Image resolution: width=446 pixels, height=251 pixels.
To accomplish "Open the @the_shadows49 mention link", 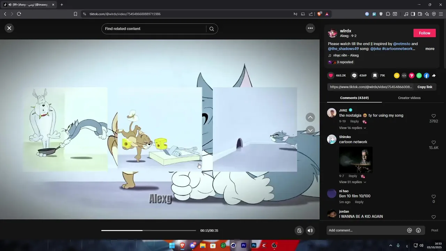I will (343, 49).
